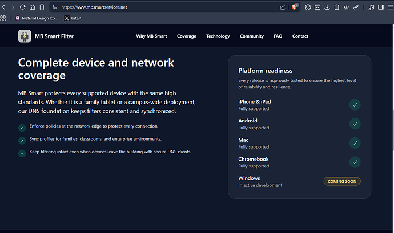
Task: Click the Every release is rigorously tested text
Action: point(297,84)
